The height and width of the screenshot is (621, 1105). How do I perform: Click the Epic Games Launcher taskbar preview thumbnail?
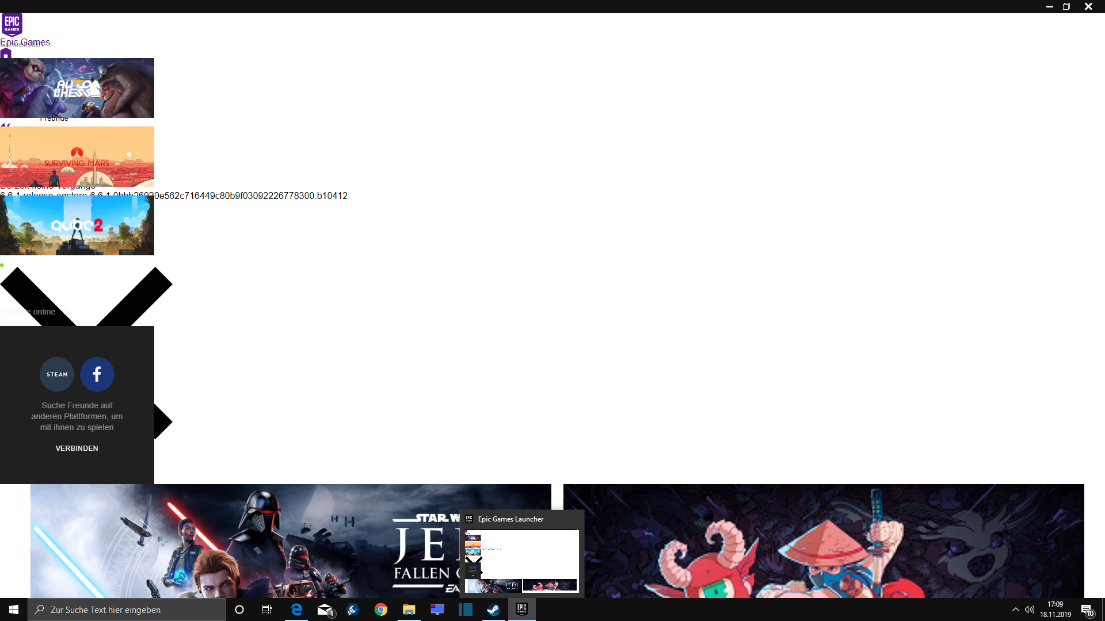click(521, 560)
